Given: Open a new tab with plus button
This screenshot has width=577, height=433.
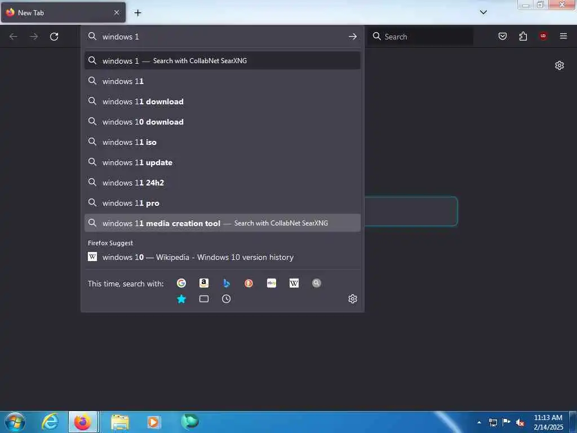Looking at the screenshot, I should 137,13.
